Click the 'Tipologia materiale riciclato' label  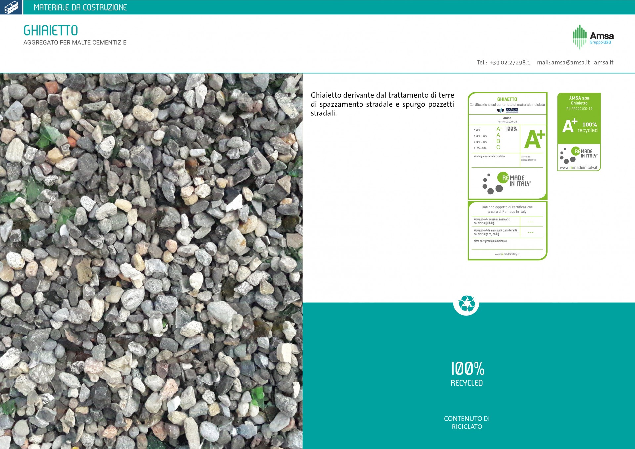click(x=489, y=156)
